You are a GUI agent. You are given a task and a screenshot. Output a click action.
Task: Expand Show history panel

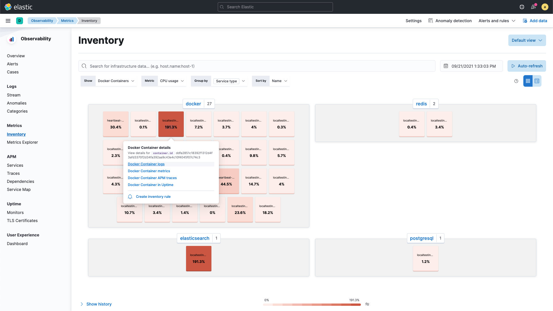[x=96, y=304]
